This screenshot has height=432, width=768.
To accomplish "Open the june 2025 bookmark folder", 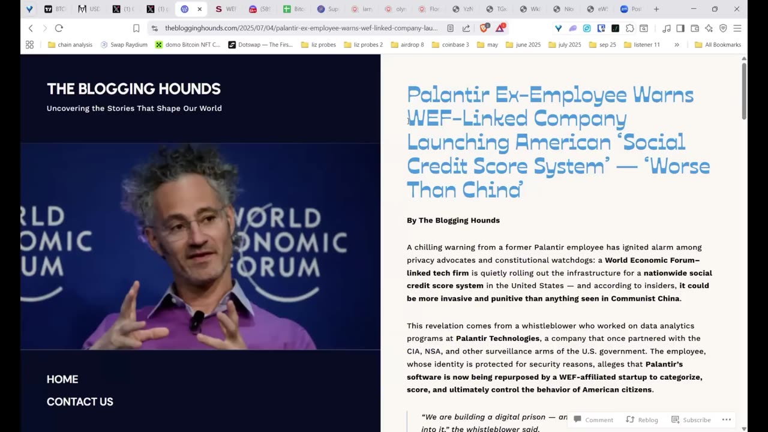I will coord(523,44).
